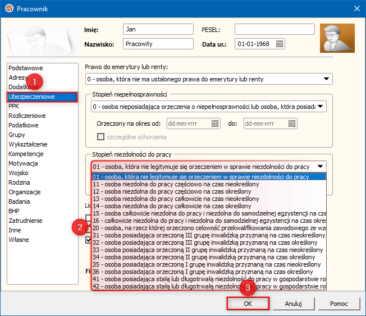Click the Anuluj button
Image resolution: width=366 pixels, height=316 pixels.
click(294, 304)
